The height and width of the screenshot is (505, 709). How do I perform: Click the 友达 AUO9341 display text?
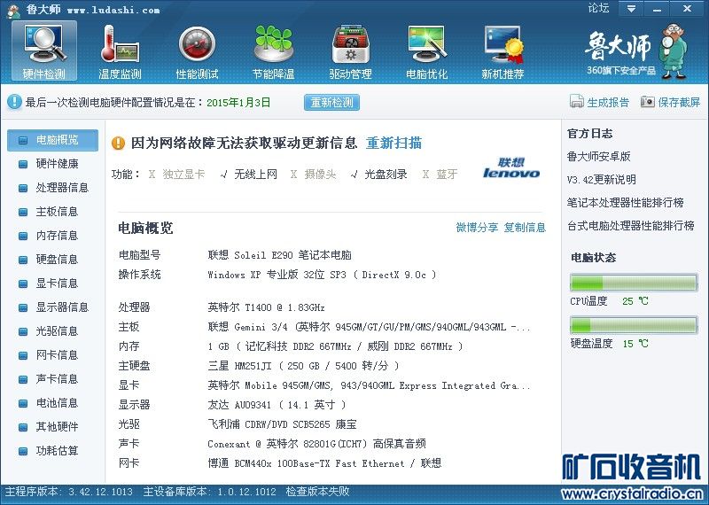coord(277,405)
